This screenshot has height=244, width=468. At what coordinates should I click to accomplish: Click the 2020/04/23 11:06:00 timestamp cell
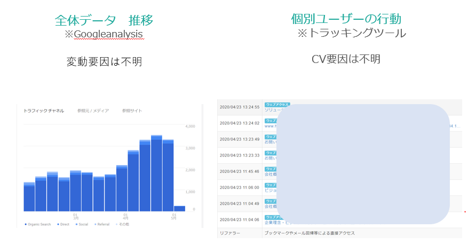[x=239, y=187]
